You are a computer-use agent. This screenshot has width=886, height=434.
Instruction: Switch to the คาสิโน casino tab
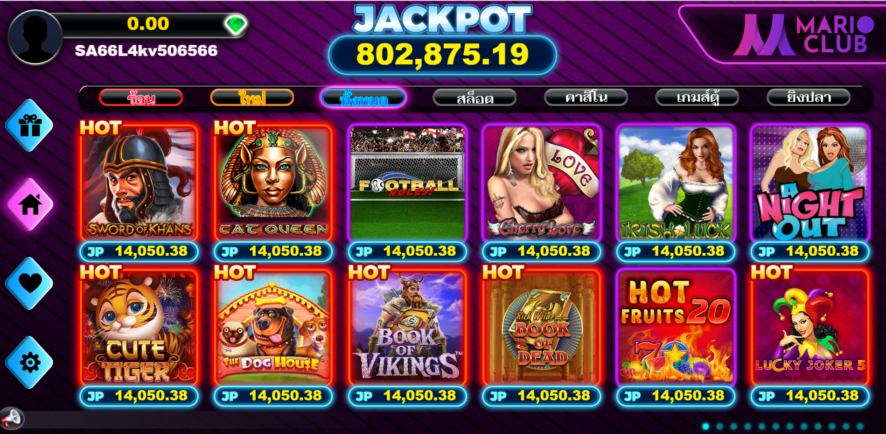click(586, 98)
